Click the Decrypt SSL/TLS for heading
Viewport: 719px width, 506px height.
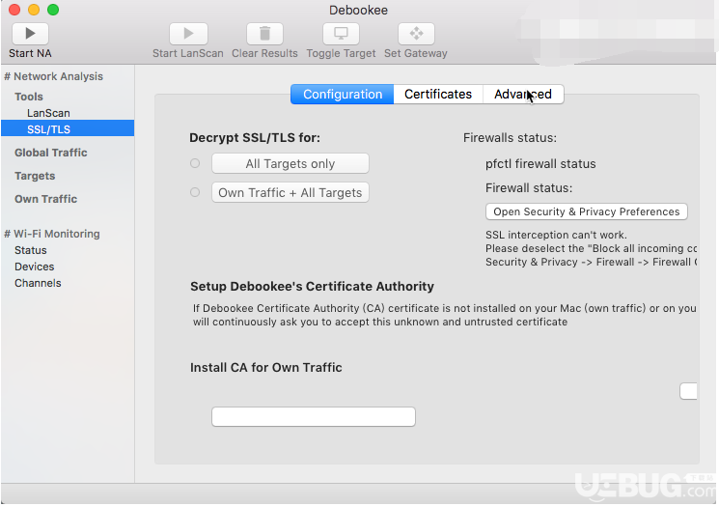click(x=255, y=138)
